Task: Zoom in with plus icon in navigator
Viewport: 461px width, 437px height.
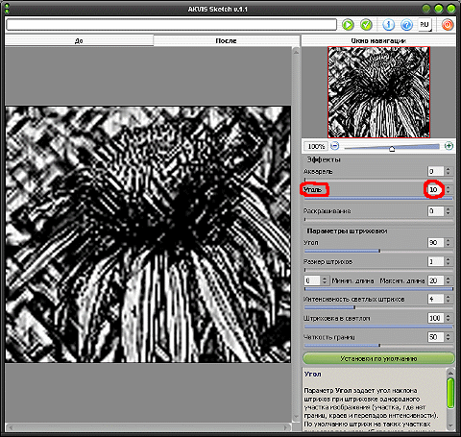Action: click(x=449, y=146)
